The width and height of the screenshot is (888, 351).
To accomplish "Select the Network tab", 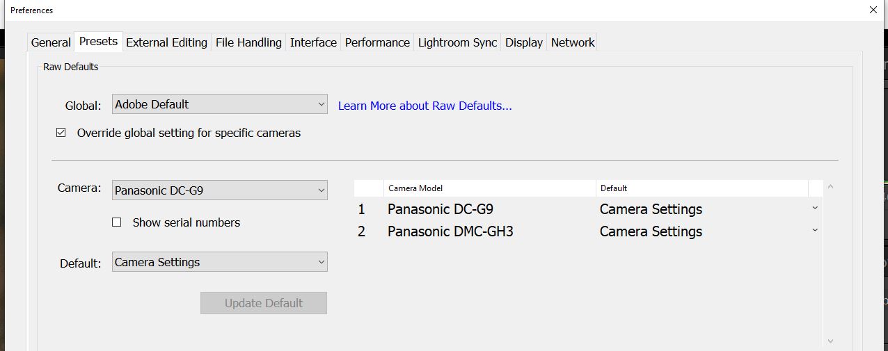I will coord(573,42).
